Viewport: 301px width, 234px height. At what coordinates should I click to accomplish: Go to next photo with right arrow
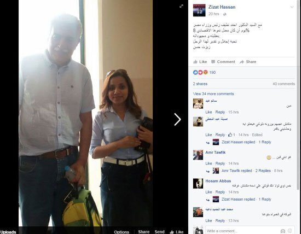point(177,119)
